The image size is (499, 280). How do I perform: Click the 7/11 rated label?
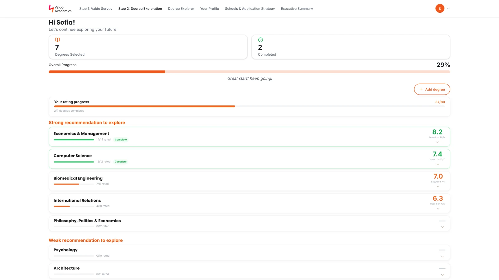tap(103, 184)
